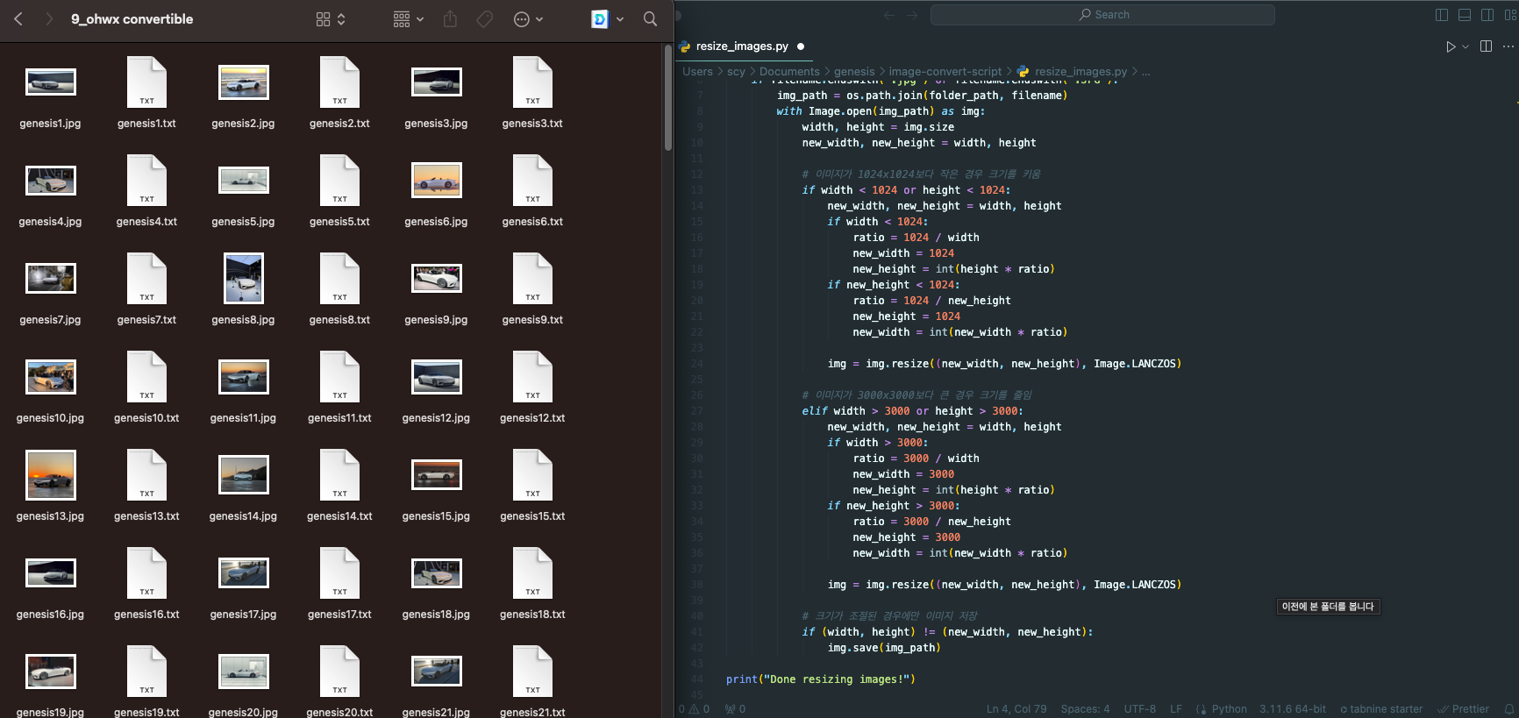The height and width of the screenshot is (718, 1519).
Task: Click image-convert-script breadcrumb folder
Action: click(x=945, y=72)
